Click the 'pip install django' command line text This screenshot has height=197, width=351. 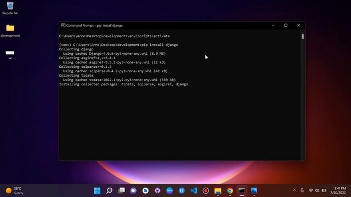160,45
